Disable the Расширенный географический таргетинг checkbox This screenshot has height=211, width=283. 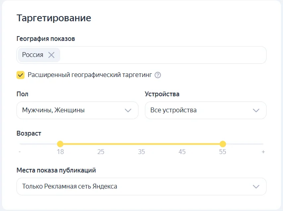(x=20, y=75)
